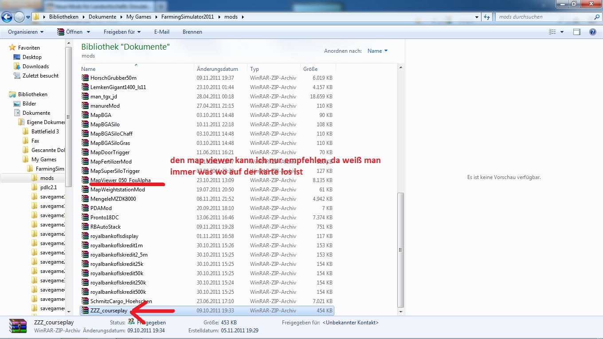
Task: Select the Desktop icon in Favoriten
Action: point(17,57)
